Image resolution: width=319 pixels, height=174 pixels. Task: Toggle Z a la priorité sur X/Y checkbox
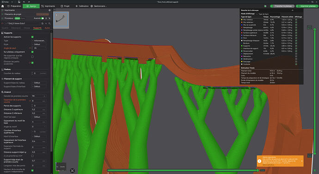point(32,156)
